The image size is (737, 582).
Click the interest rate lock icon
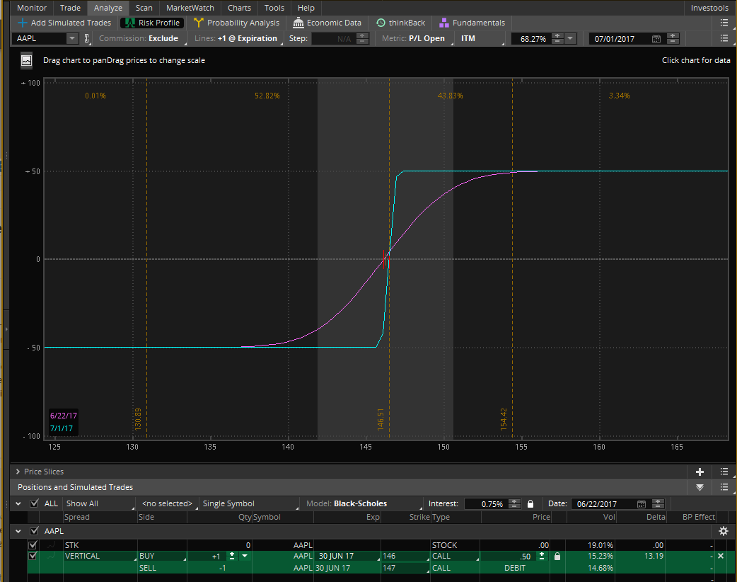tap(530, 504)
